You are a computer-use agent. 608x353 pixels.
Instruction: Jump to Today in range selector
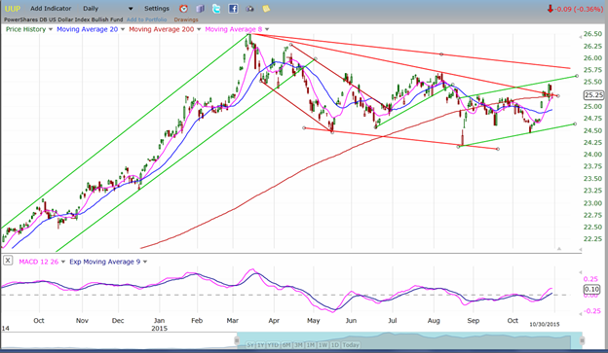[351, 345]
